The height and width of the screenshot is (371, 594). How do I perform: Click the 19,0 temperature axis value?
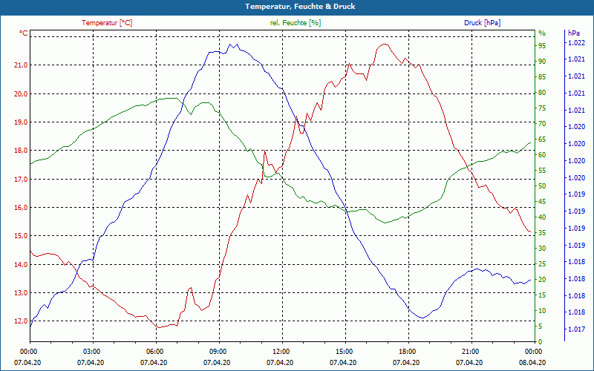pyautogui.click(x=22, y=122)
